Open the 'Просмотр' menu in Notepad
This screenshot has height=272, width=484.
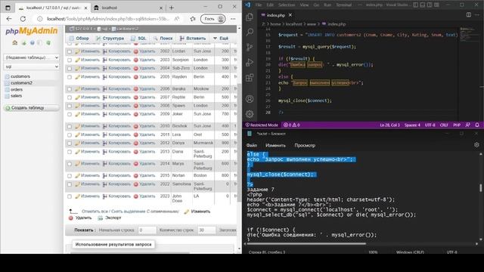(305, 145)
